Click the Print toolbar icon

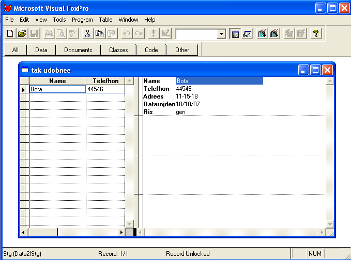click(x=49, y=34)
